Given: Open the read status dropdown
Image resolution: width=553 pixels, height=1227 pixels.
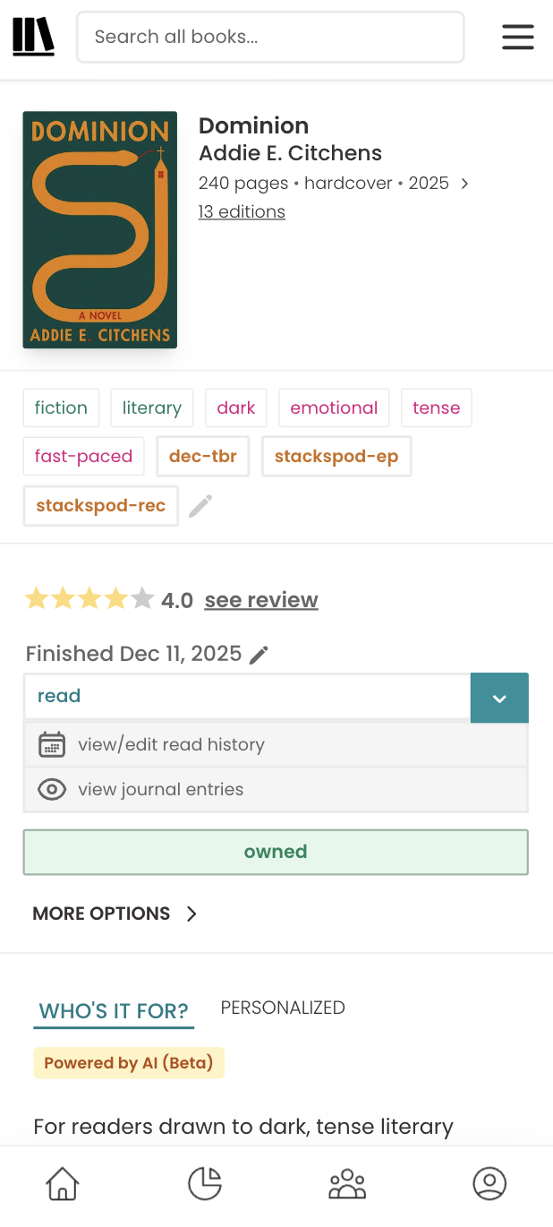Looking at the screenshot, I should [499, 698].
